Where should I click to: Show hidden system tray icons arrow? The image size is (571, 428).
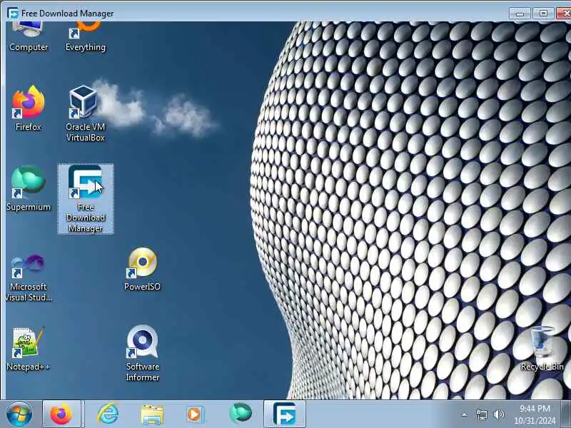(465, 414)
